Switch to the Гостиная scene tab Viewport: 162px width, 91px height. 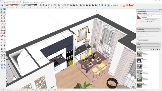(x=18, y=8)
